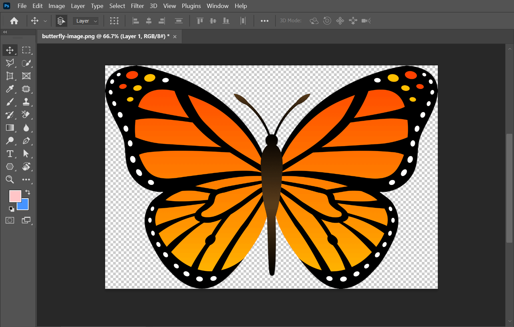Open the Layer auto-select dropdown
The image size is (514, 327).
pos(86,21)
